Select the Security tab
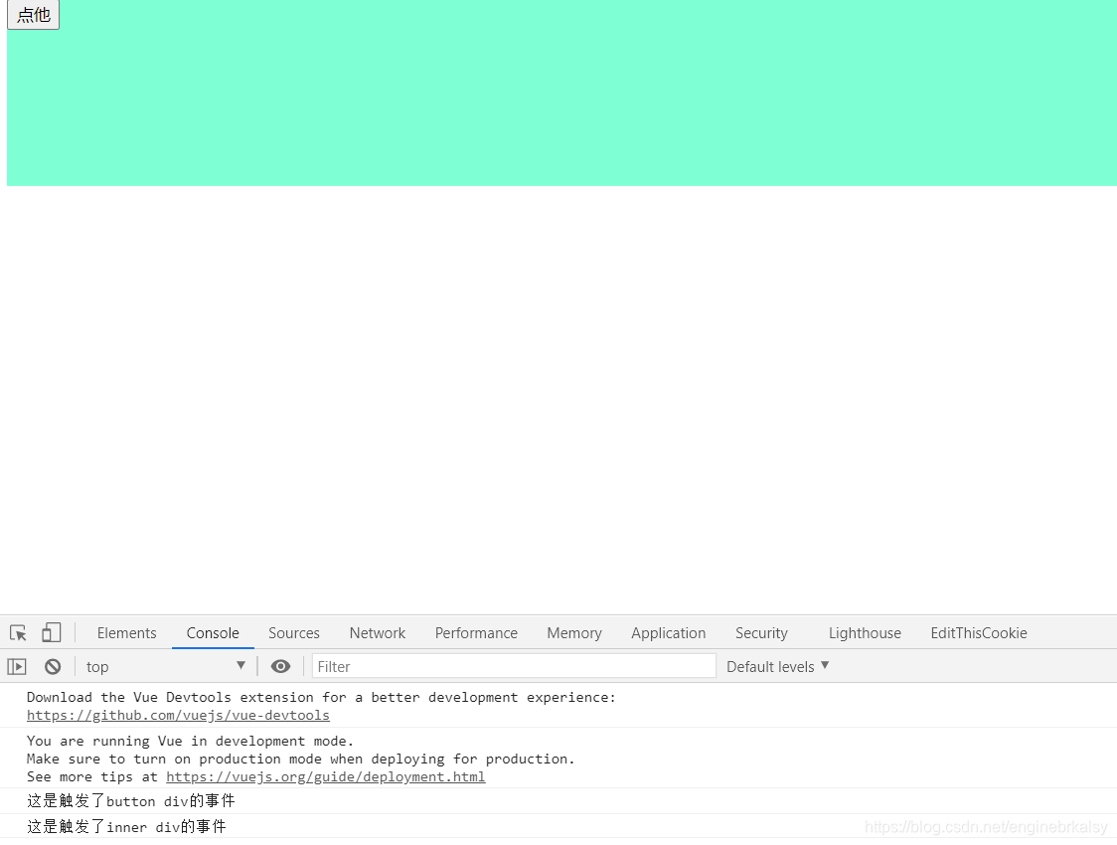This screenshot has height=845, width=1117. click(761, 633)
